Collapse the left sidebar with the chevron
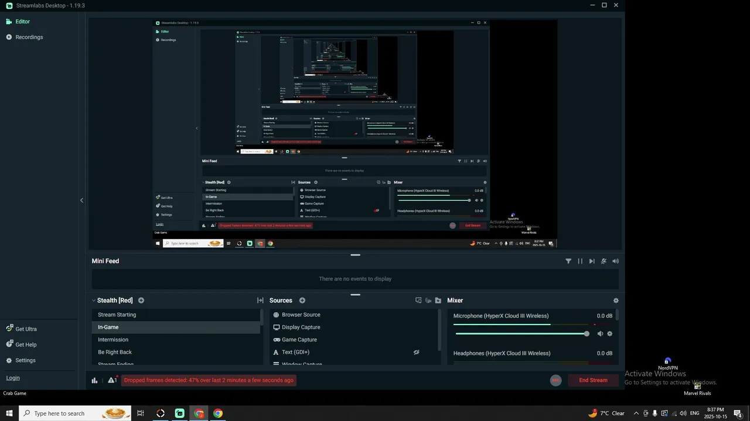Screen dimensions: 750x421 (81, 200)
